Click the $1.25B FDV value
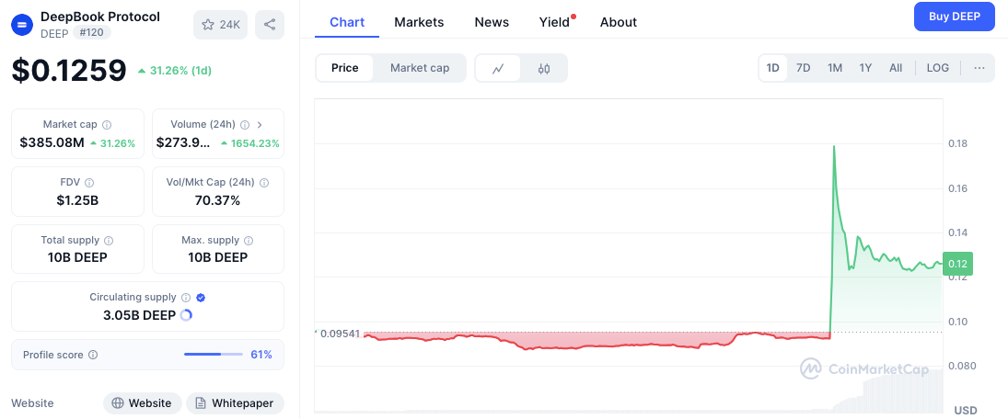This screenshot has height=419, width=1008. click(x=77, y=201)
